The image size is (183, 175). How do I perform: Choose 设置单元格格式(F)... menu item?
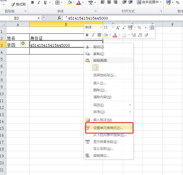pyautogui.click(x=109, y=128)
